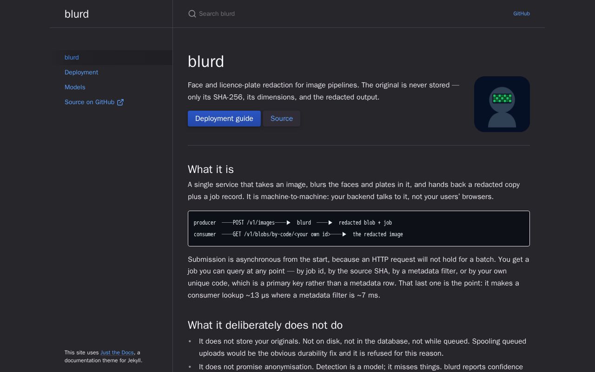The image size is (595, 372).
Task: Follow the Just the Docs link
Action: [x=117, y=352]
